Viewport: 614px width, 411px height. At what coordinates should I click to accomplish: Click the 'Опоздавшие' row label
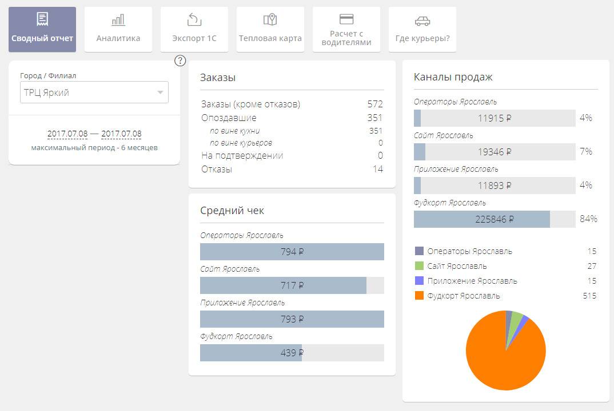click(x=229, y=118)
